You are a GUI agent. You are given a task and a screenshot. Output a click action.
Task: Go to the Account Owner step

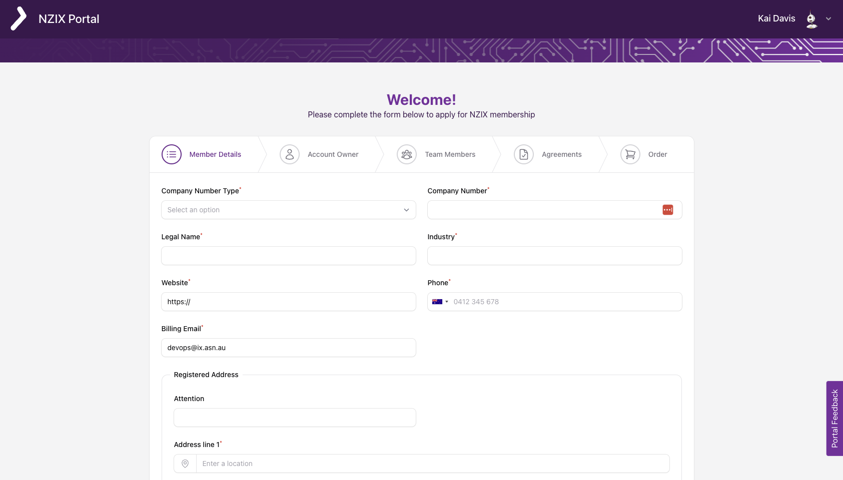tap(333, 154)
